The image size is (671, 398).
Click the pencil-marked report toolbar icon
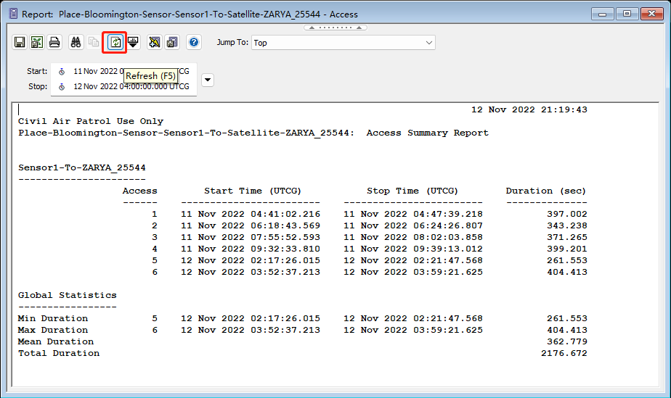pyautogui.click(x=155, y=43)
